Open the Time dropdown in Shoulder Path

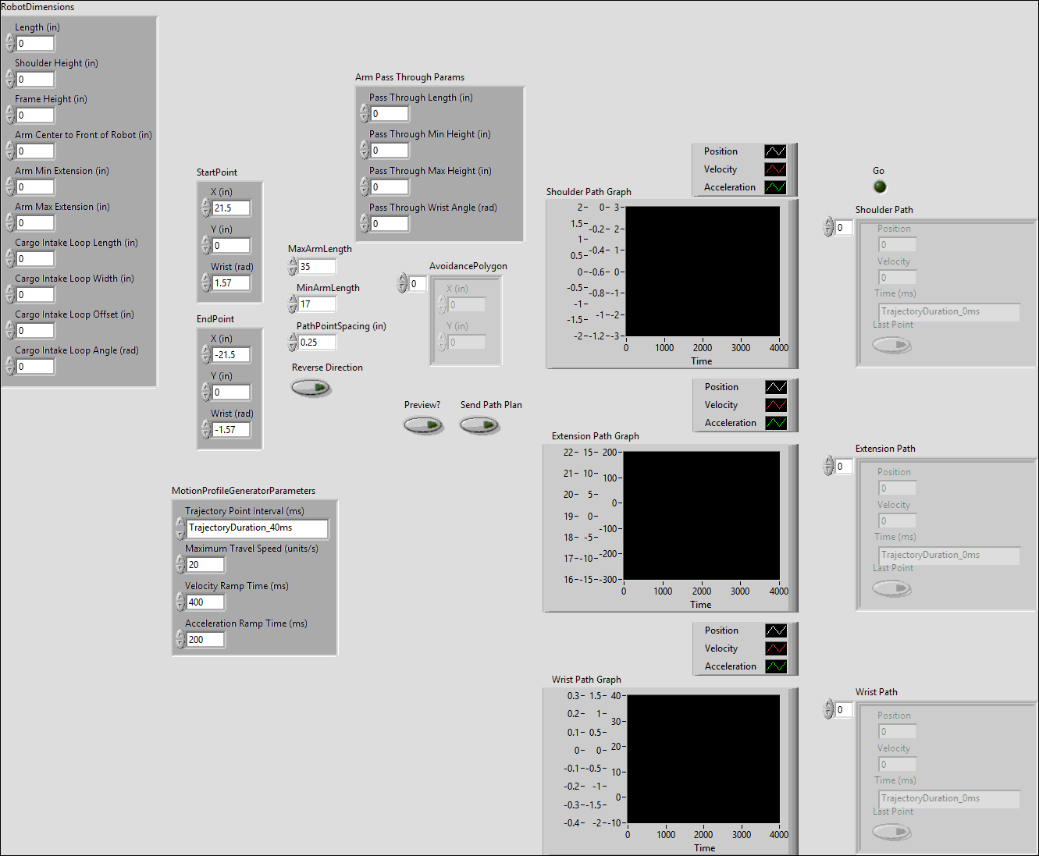coord(948,311)
